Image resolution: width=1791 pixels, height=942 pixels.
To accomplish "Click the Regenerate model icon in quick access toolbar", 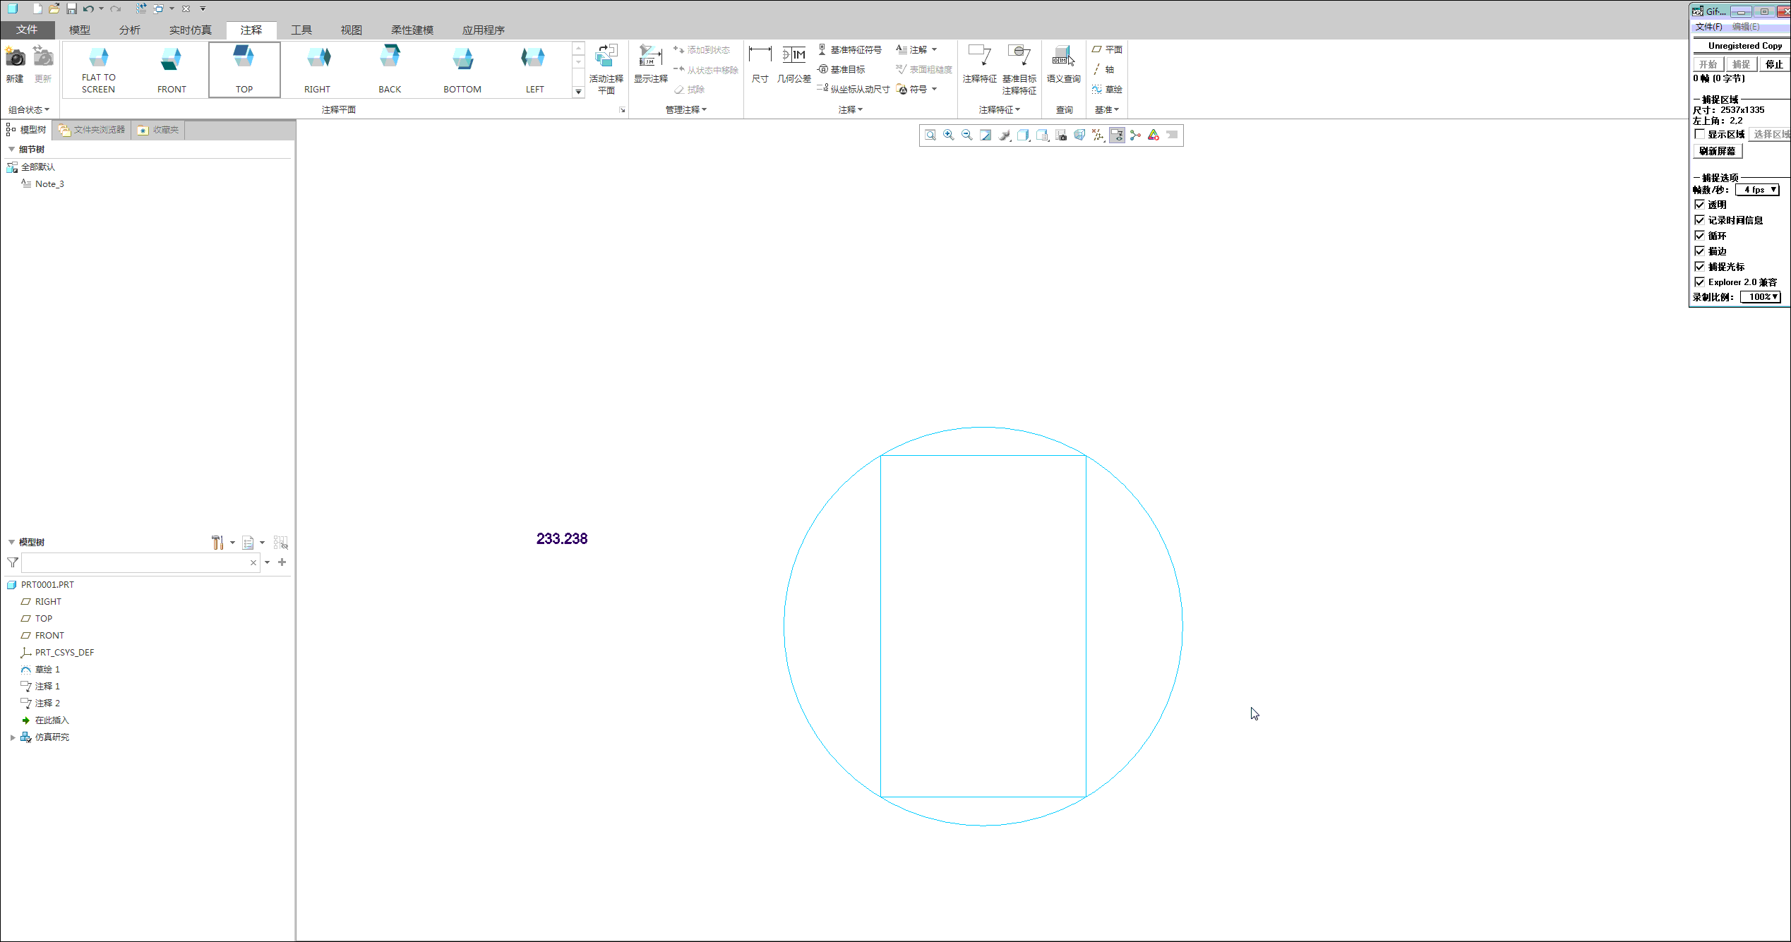I will [x=141, y=8].
